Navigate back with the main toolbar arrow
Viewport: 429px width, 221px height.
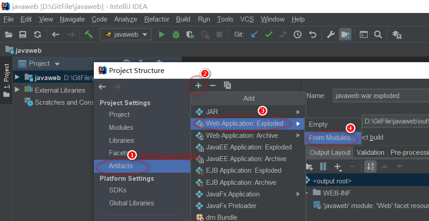point(55,34)
